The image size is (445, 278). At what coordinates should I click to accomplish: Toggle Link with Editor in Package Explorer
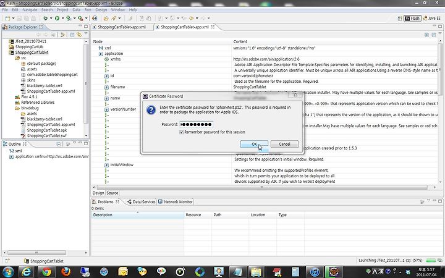(x=79, y=35)
